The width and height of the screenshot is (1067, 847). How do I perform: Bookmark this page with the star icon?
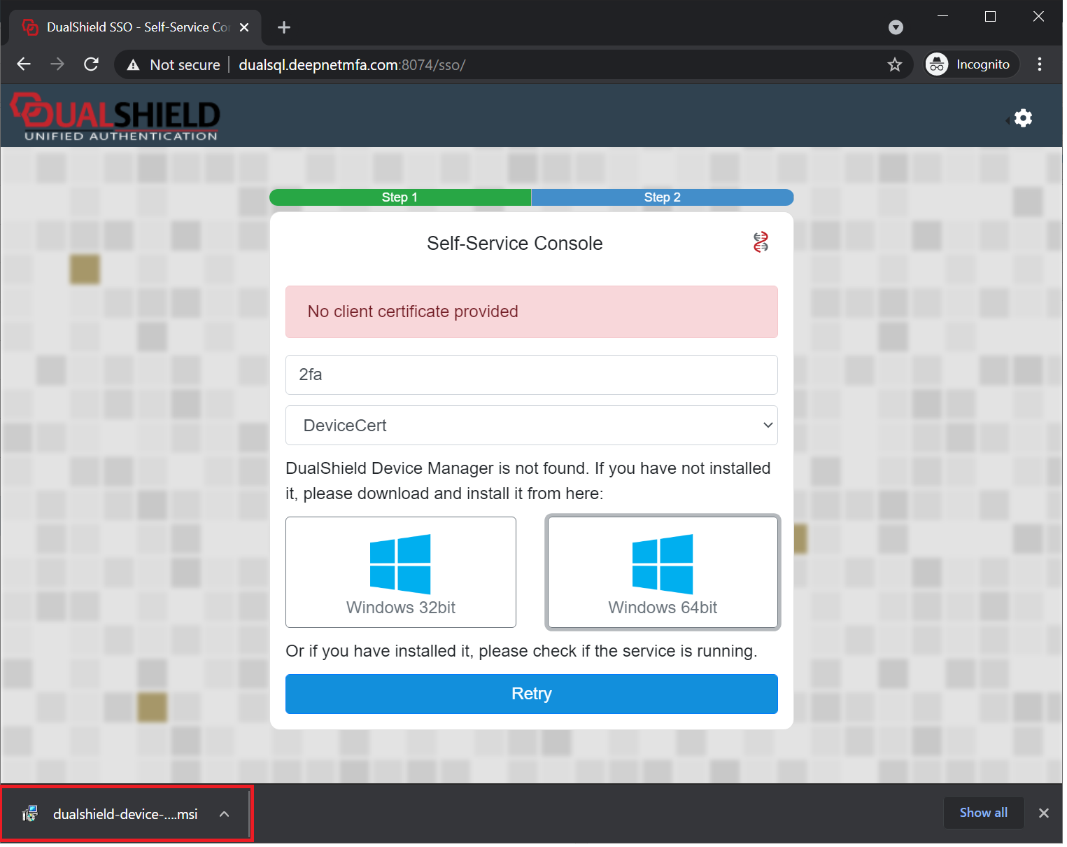(894, 65)
